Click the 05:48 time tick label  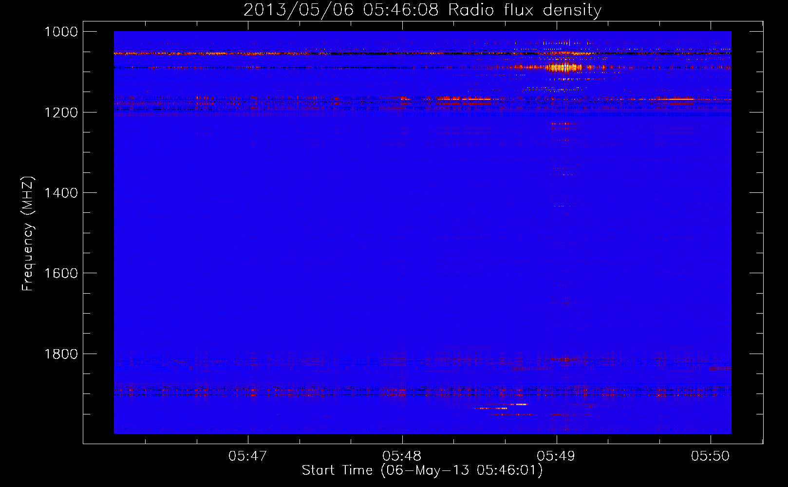(x=402, y=456)
